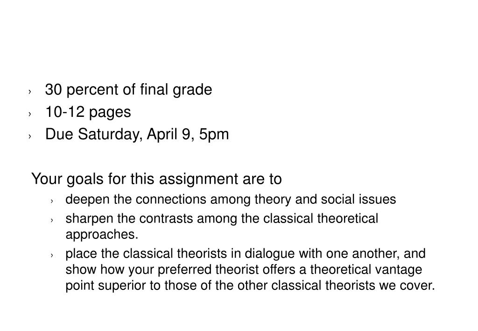Click the line beginning 'sharpen the contrasts among'
Screen dimensions: 478x331
coord(222,219)
